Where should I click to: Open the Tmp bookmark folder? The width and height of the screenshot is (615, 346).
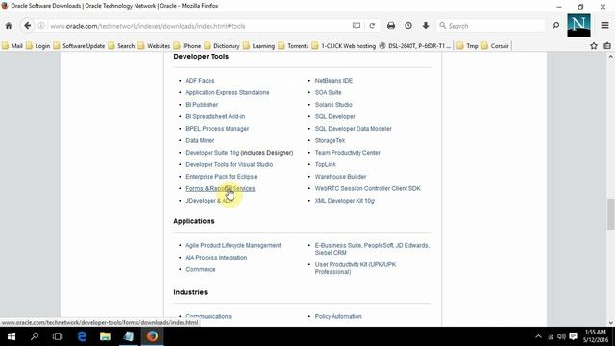point(468,46)
